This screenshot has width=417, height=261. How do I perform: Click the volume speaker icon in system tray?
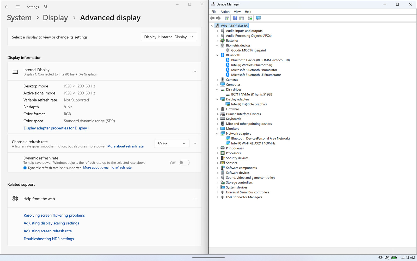click(x=387, y=258)
